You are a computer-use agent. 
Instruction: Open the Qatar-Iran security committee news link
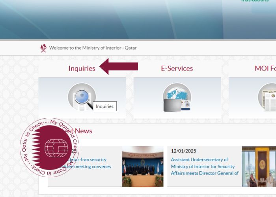coord(86,163)
